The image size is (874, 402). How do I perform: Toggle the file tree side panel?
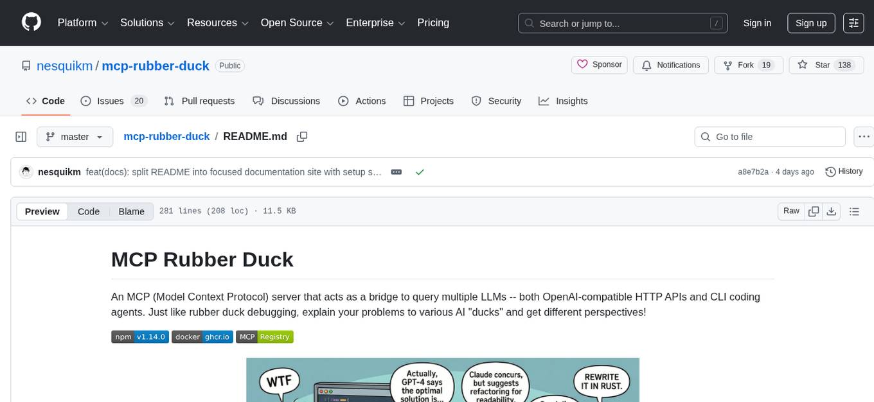click(21, 136)
